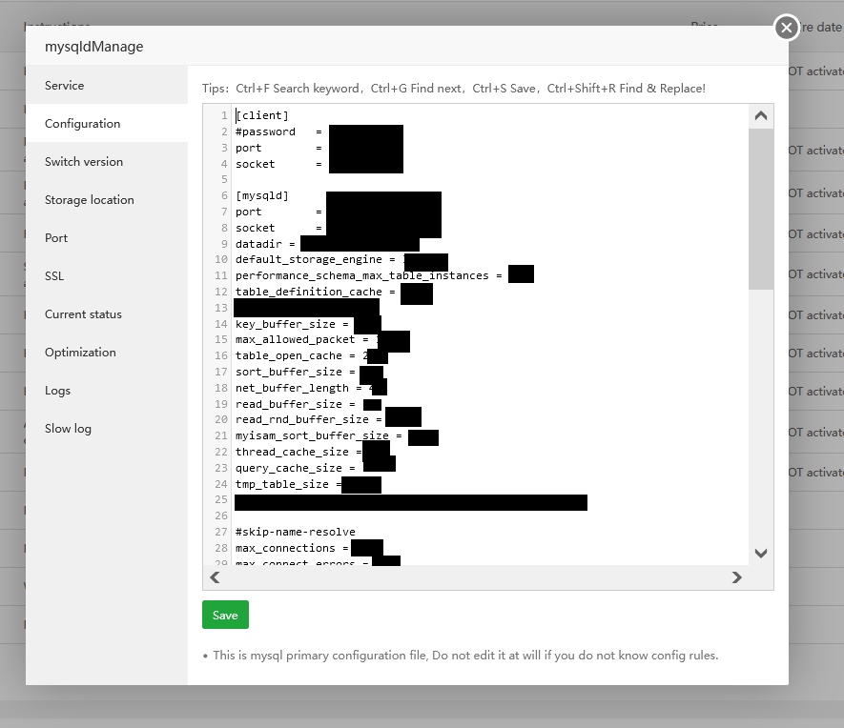Click the horizontal scrollbar track
Image resolution: width=844 pixels, height=728 pixels.
(476, 577)
